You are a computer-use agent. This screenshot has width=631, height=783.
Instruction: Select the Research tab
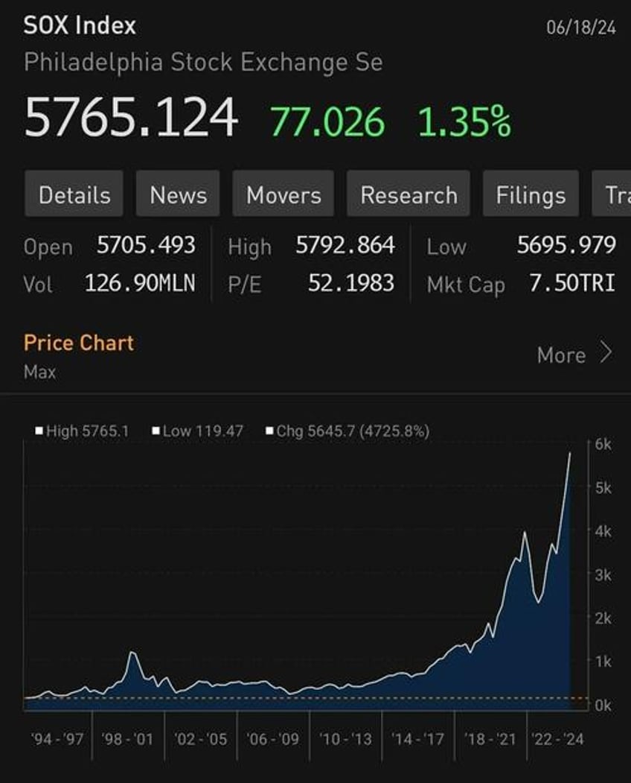(409, 194)
